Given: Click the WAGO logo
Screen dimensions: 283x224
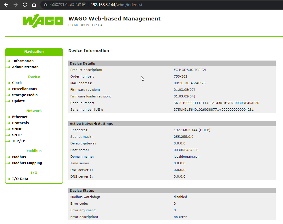Looking at the screenshot, I should [43, 21].
